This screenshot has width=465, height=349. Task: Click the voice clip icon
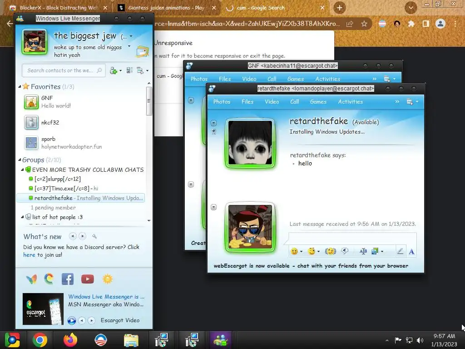345,251
